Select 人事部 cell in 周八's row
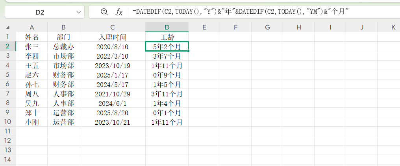The width and height of the screenshot is (400, 166). pyautogui.click(x=63, y=94)
